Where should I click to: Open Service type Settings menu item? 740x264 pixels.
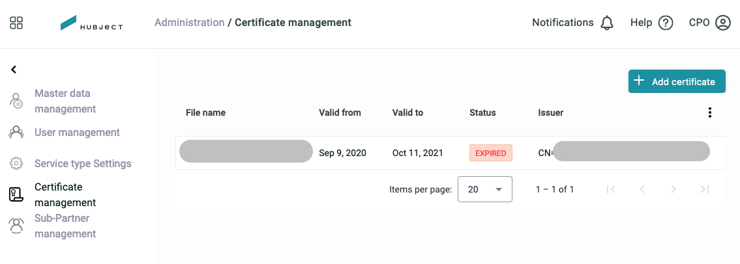[x=83, y=164]
